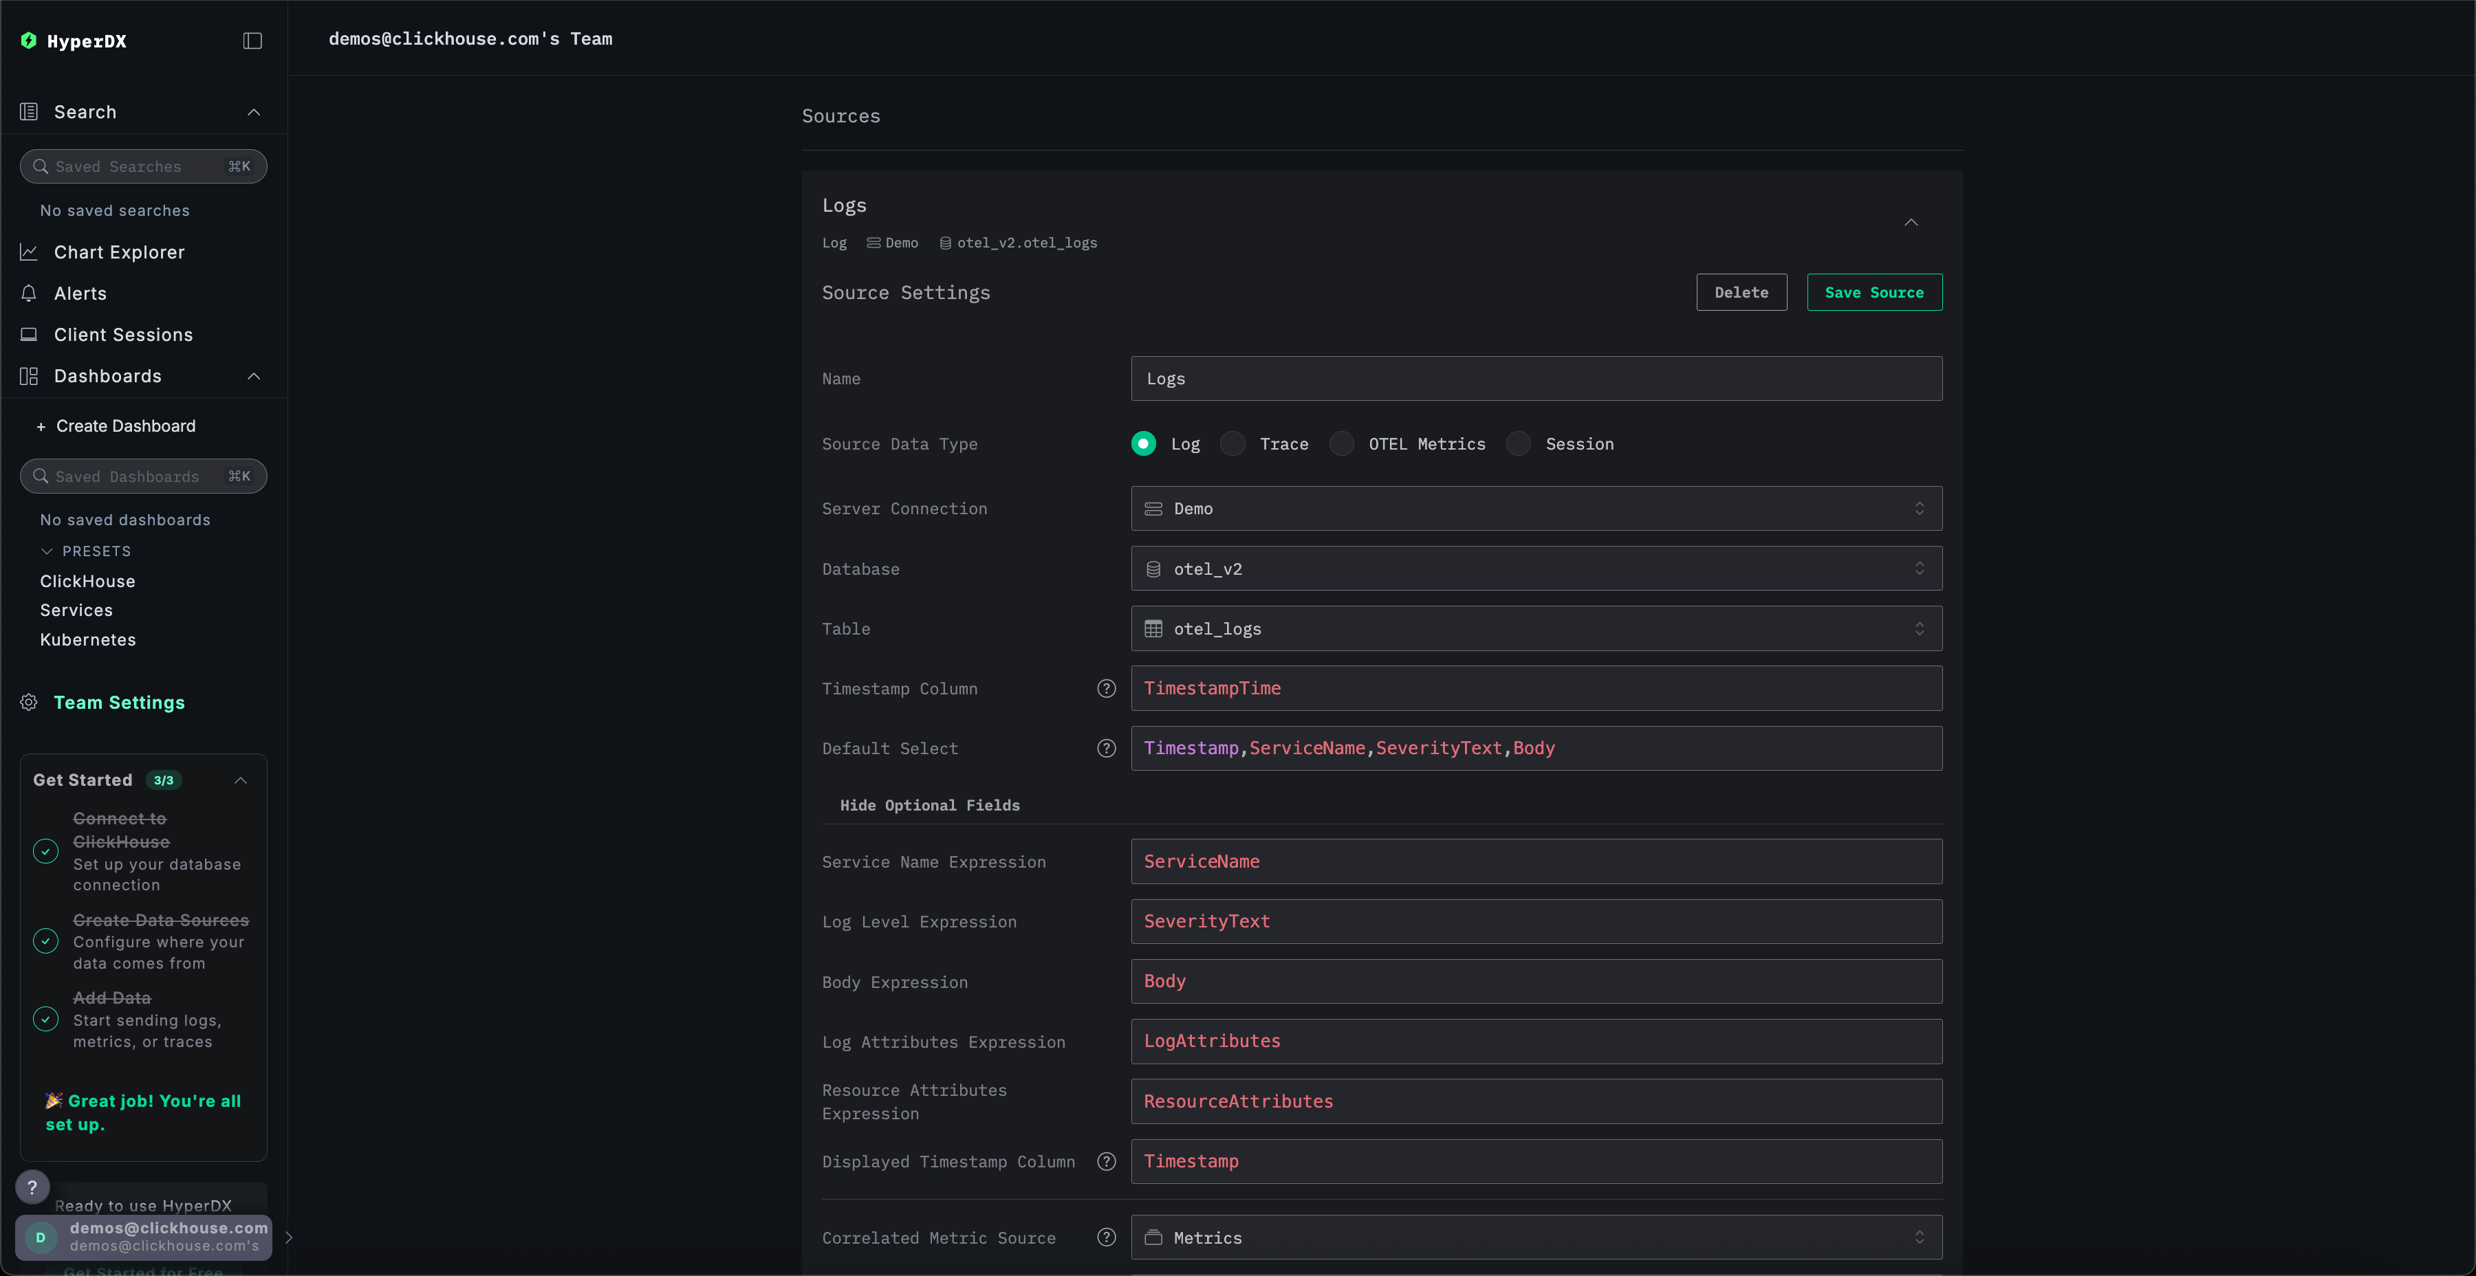The width and height of the screenshot is (2476, 1276).
Task: Click the Delete button
Action: [x=1741, y=291]
